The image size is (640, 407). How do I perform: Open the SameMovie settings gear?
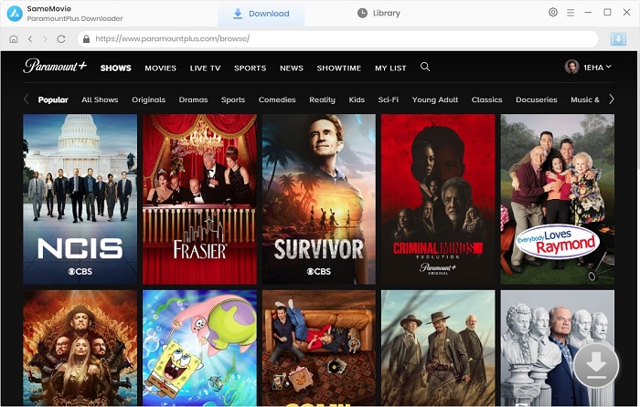(x=552, y=12)
